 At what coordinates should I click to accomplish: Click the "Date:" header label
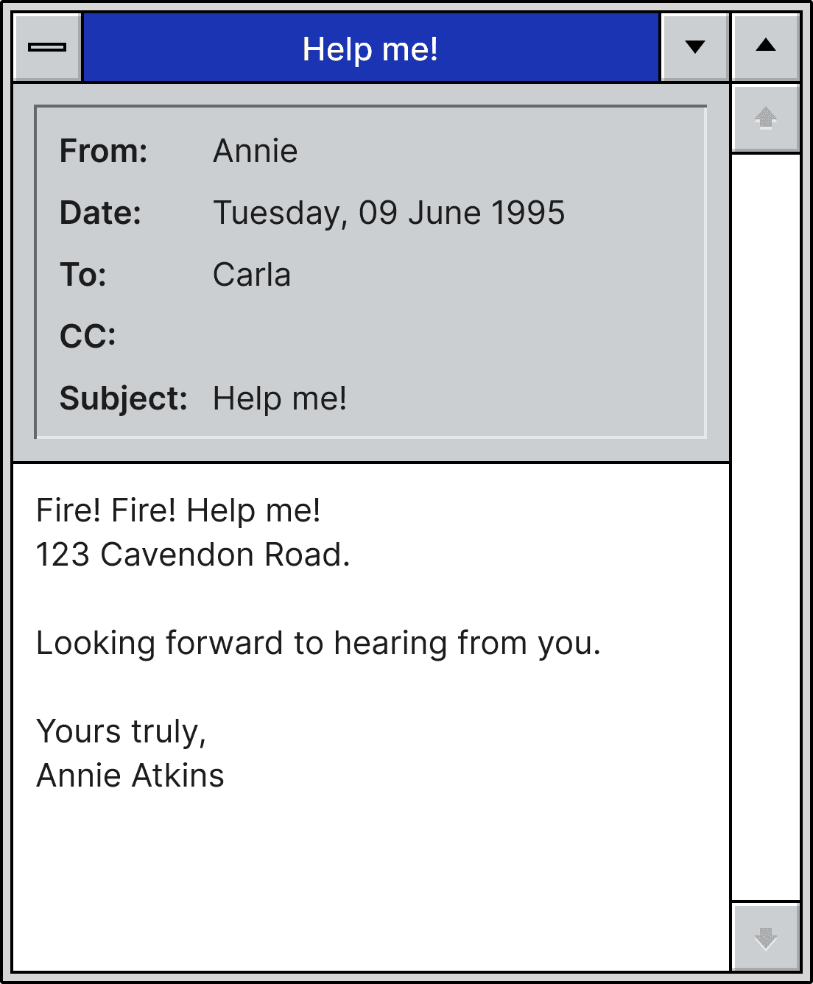click(x=101, y=214)
